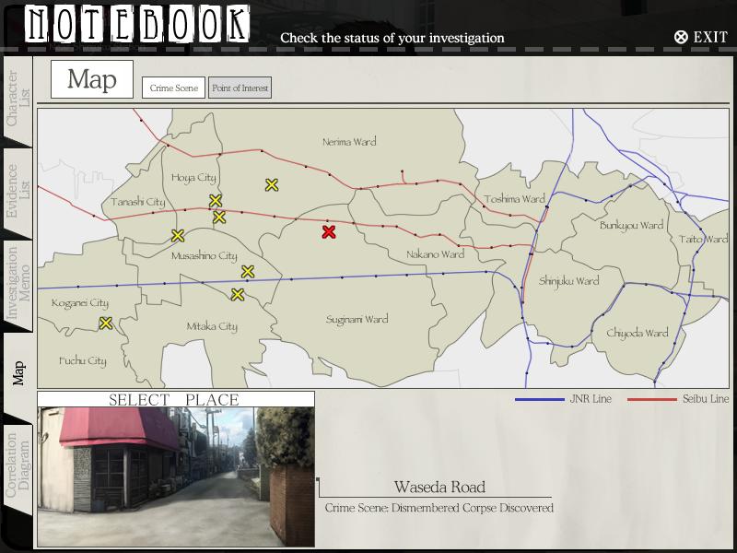Click the Seibu Line legend entry
Screen dimensions: 737x553
(678, 399)
